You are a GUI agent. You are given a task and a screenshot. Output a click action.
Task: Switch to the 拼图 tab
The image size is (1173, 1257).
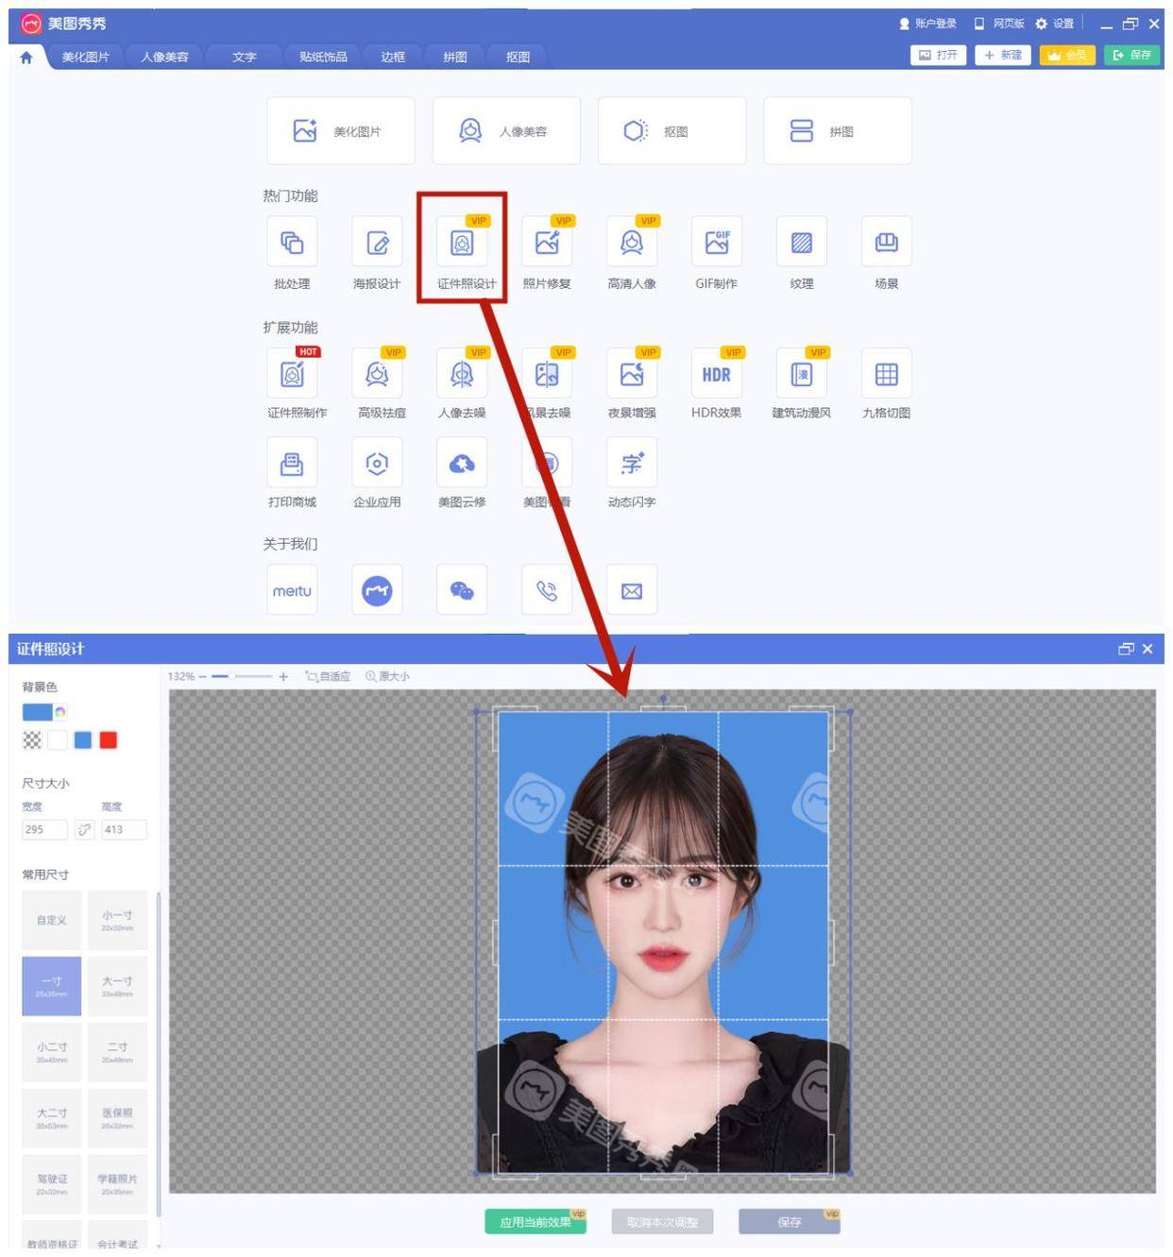coord(455,57)
